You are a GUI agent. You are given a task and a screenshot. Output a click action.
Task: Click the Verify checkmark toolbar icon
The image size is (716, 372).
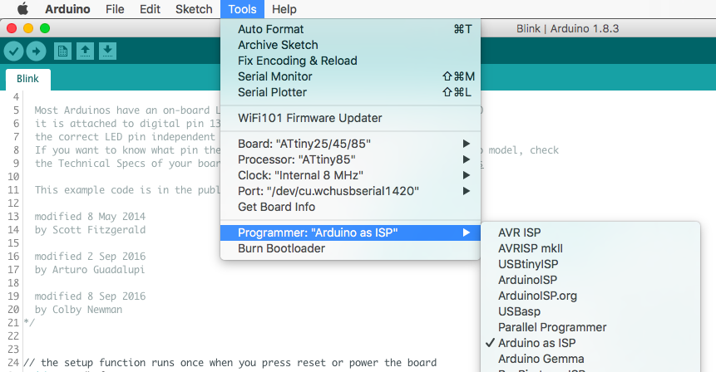pos(13,51)
